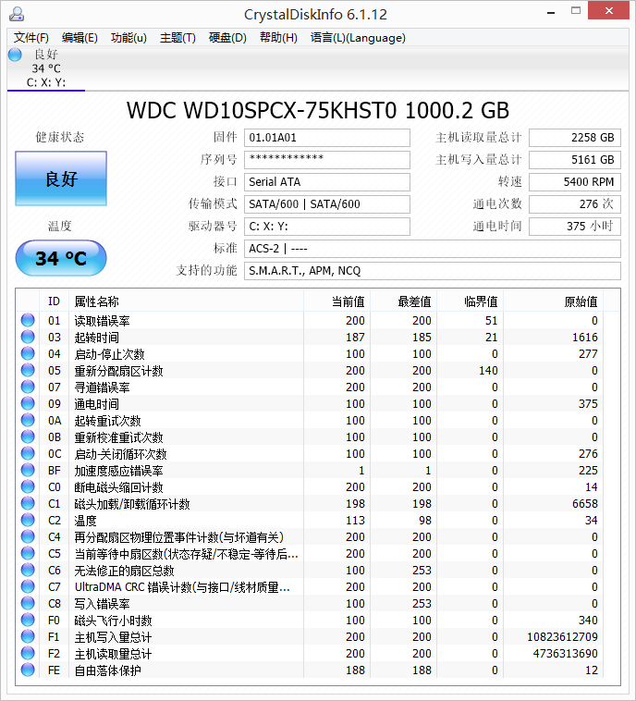Click the 最差值 column header
The height and width of the screenshot is (701, 636).
point(404,301)
